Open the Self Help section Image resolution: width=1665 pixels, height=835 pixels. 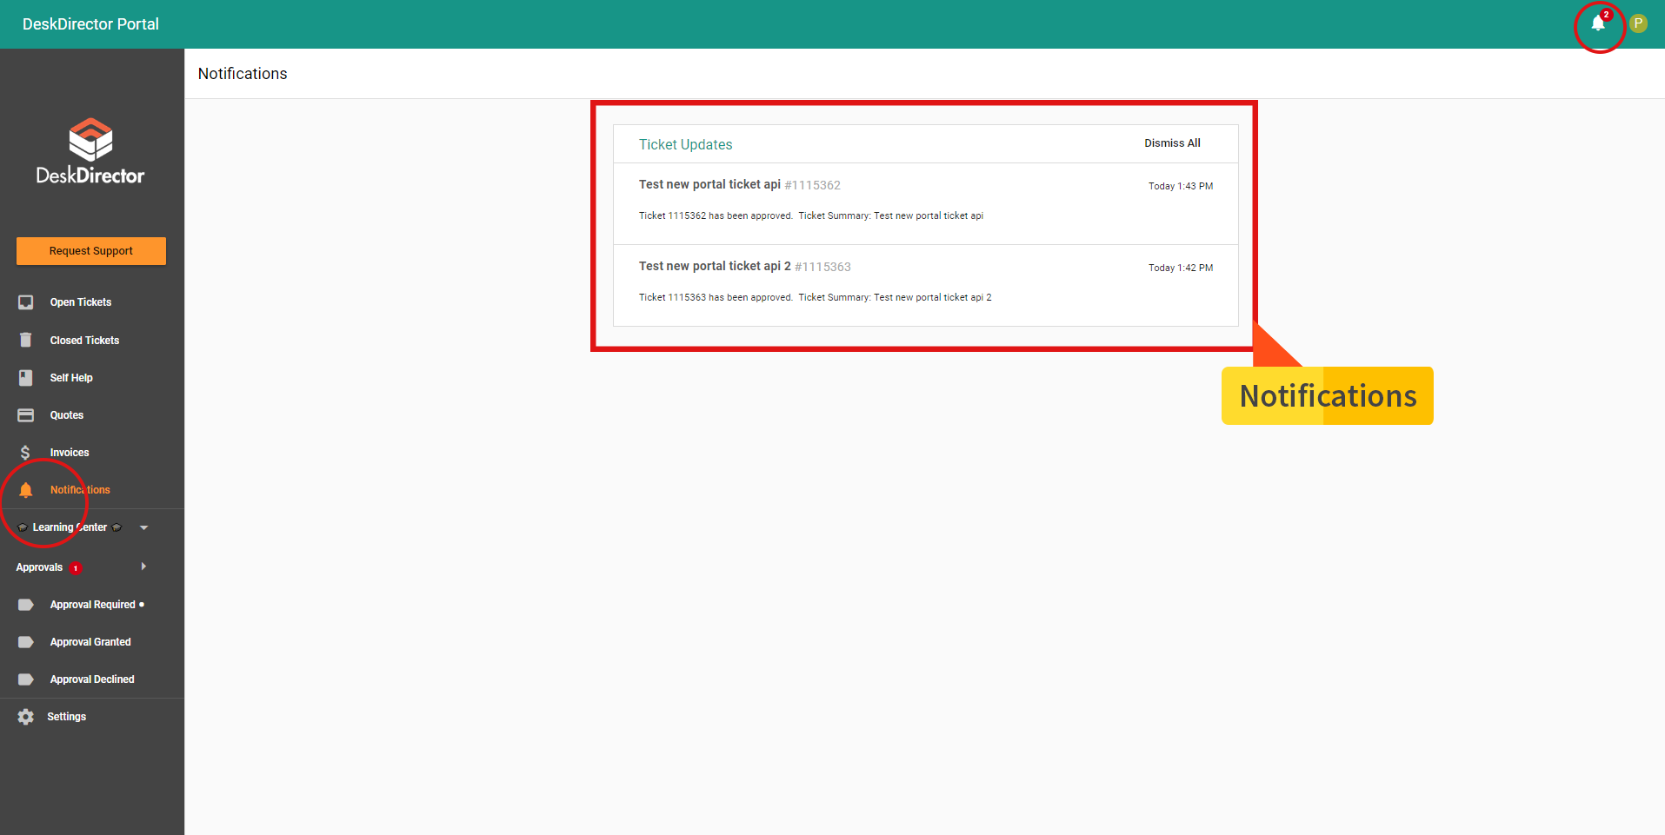pos(71,378)
